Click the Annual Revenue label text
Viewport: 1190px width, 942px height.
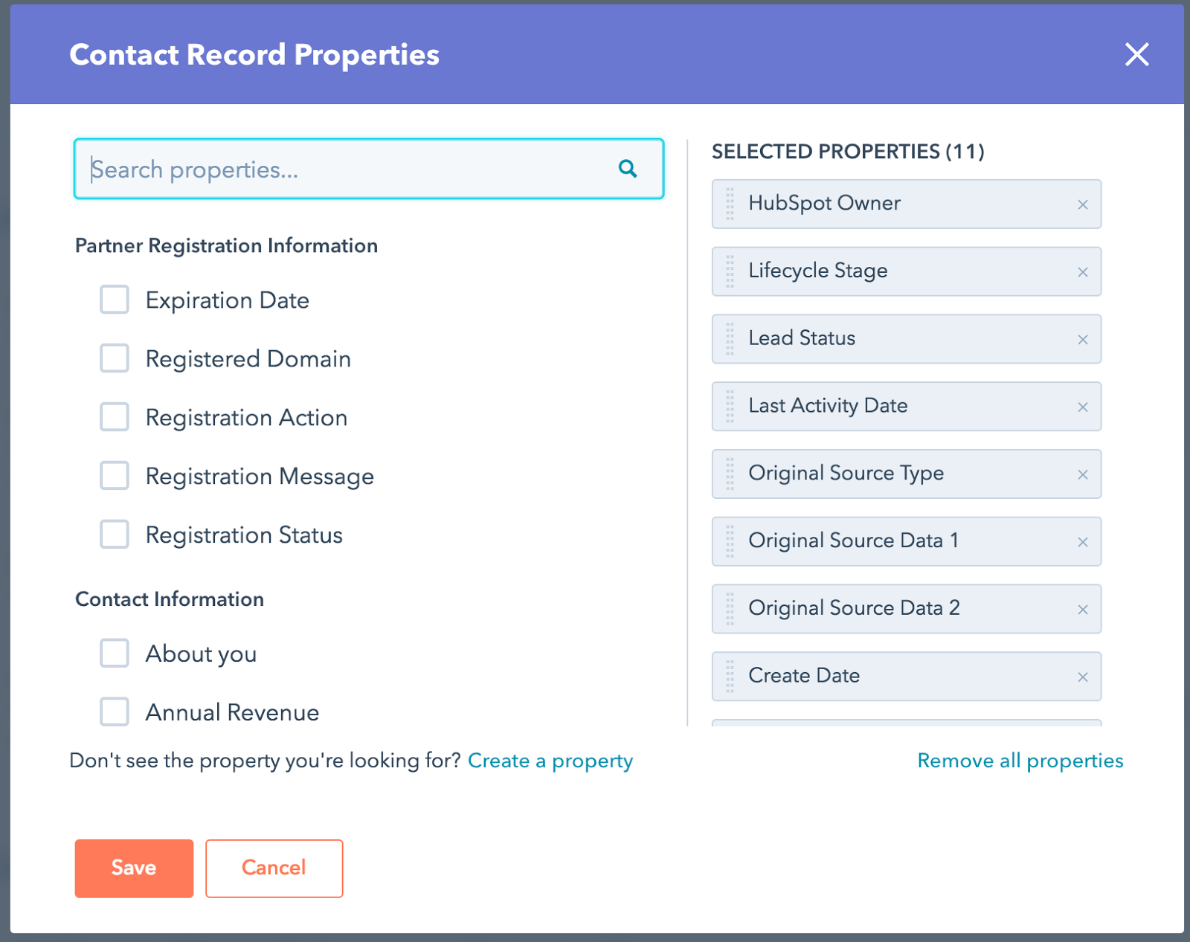tap(233, 713)
